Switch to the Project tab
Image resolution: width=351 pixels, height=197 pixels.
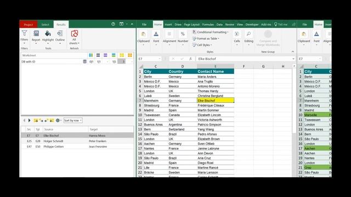point(29,25)
